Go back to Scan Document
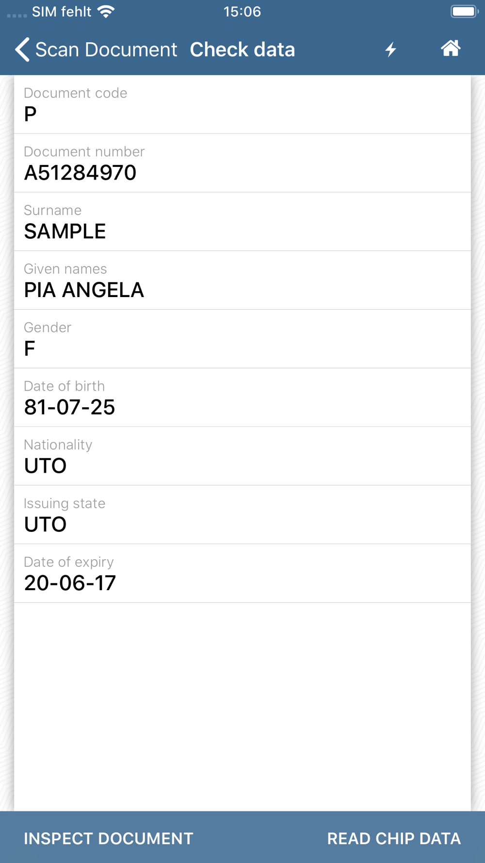Image resolution: width=485 pixels, height=863 pixels. click(x=106, y=50)
